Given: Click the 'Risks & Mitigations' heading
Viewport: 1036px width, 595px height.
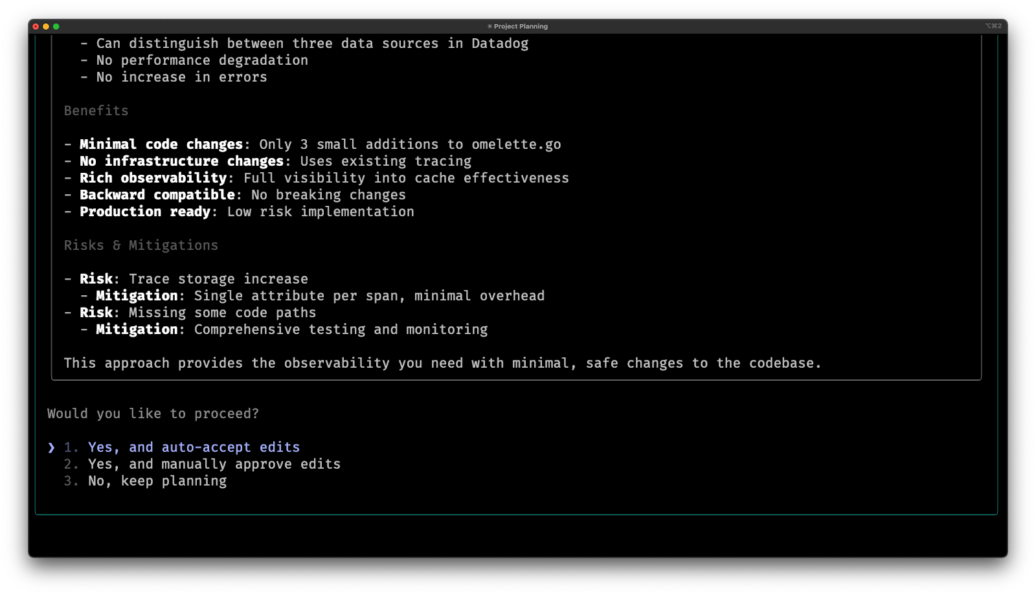Looking at the screenshot, I should [141, 245].
